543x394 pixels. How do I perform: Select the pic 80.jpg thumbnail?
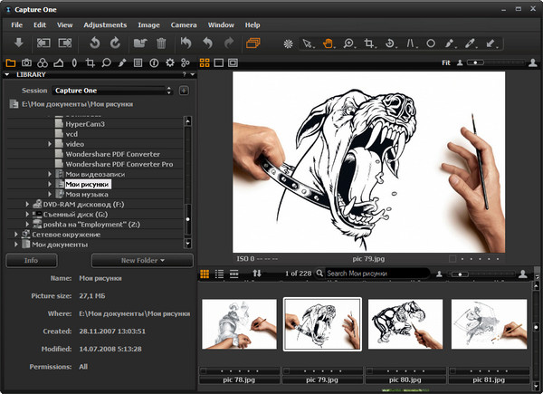point(405,323)
